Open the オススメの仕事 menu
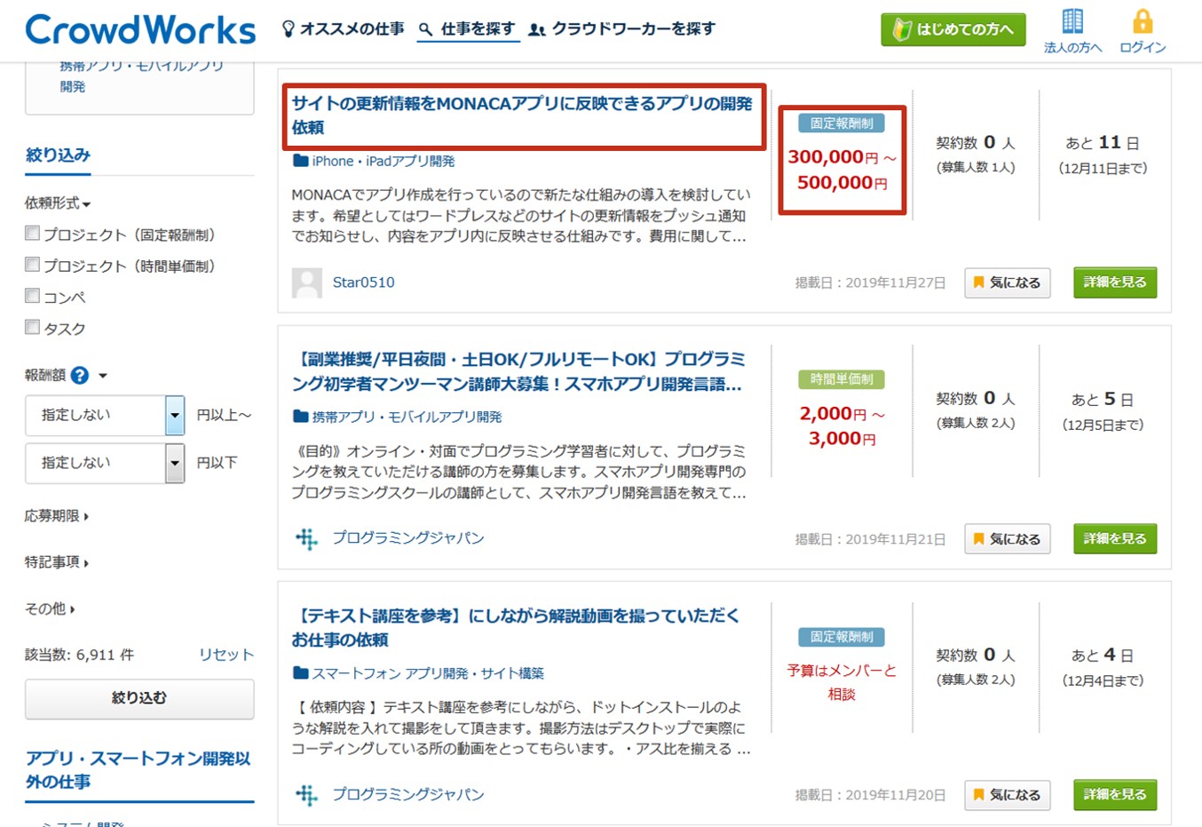This screenshot has height=827, width=1202. [352, 29]
